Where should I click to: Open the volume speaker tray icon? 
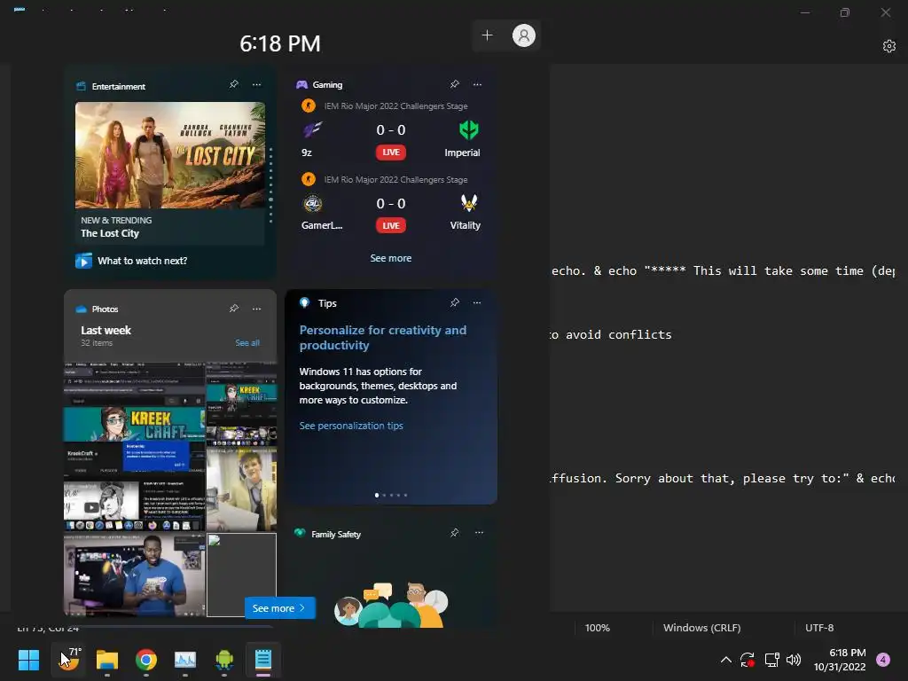coord(794,660)
